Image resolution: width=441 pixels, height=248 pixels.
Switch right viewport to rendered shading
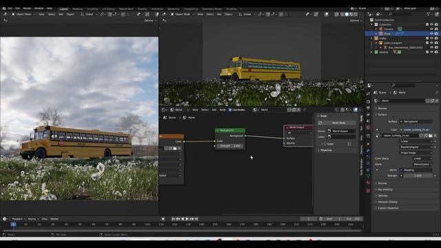click(356, 14)
